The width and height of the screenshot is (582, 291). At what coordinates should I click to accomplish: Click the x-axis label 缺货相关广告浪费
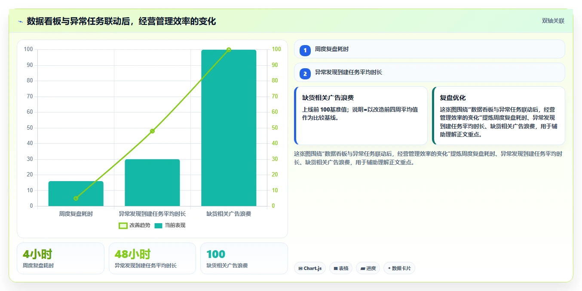tap(229, 213)
